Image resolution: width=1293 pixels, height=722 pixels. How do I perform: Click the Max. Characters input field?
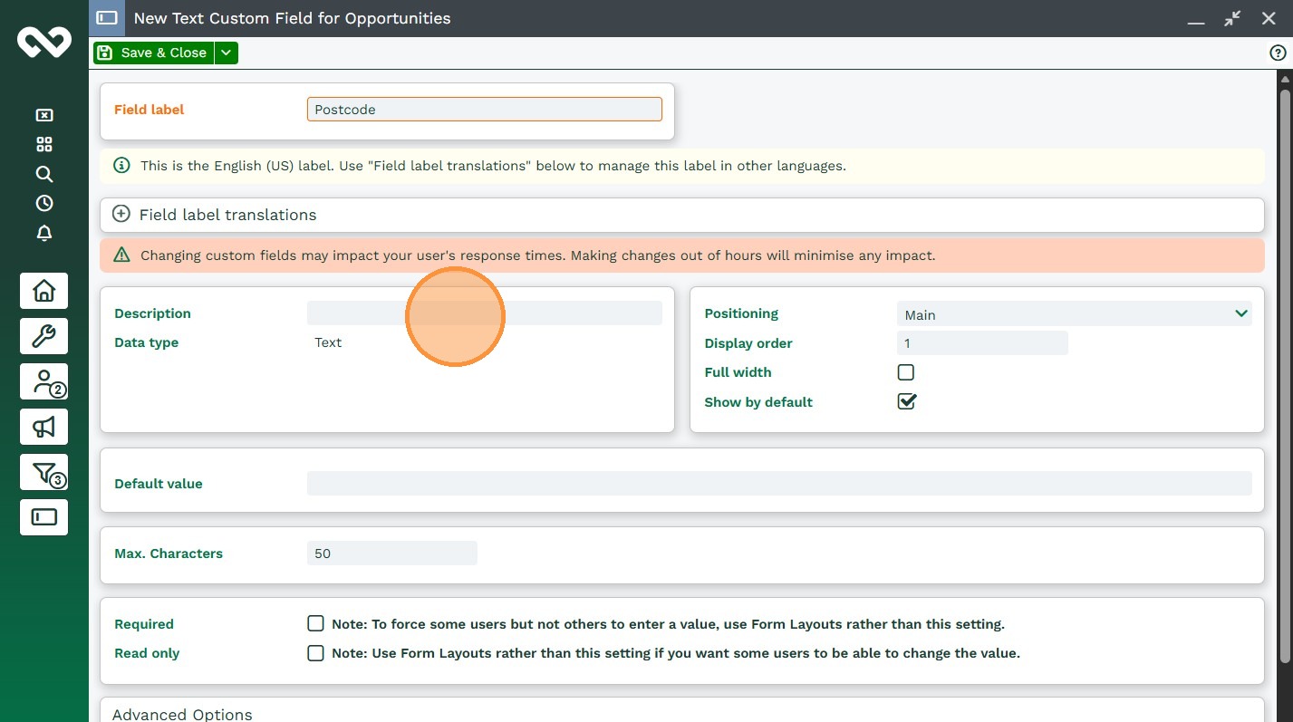[391, 554]
